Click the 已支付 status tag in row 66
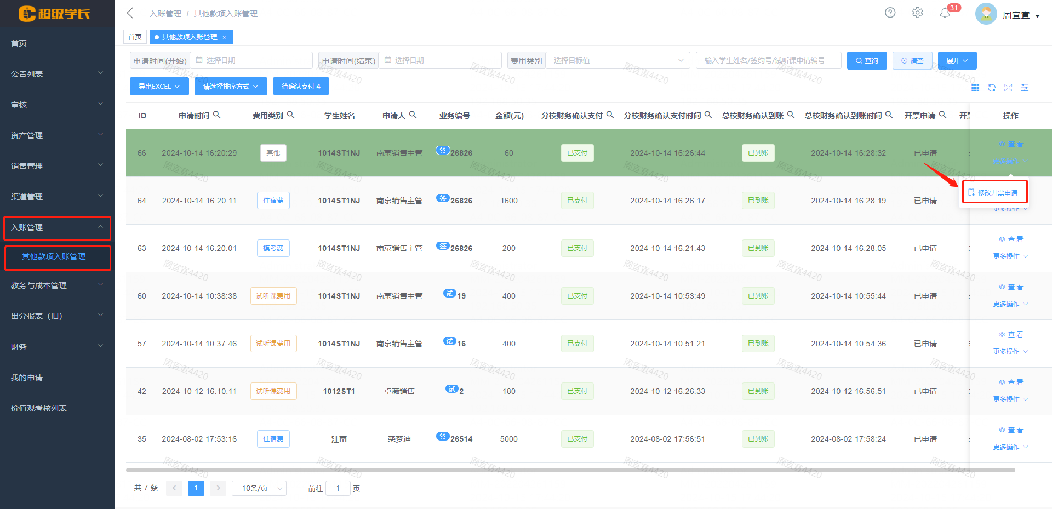 [577, 153]
